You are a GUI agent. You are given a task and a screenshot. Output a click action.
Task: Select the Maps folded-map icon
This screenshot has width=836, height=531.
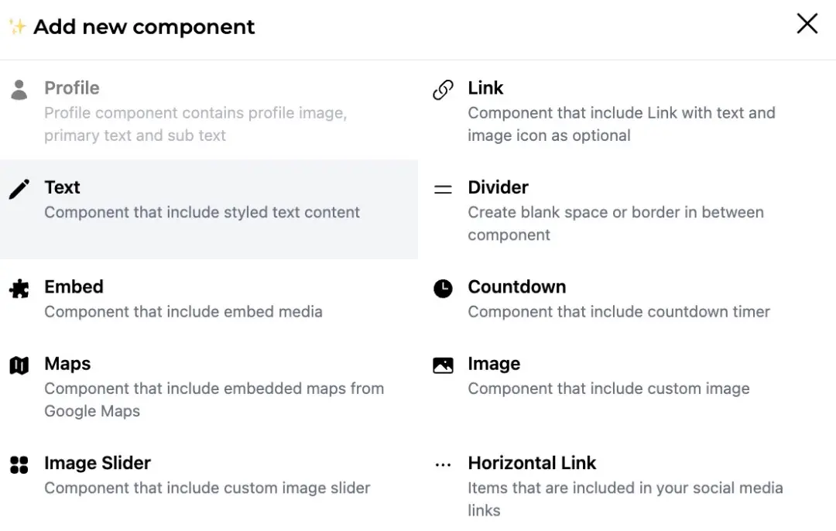point(19,365)
